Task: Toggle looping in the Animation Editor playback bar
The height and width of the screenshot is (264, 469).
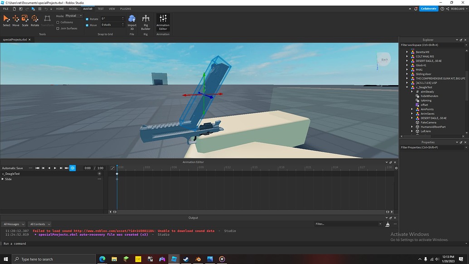Action: pos(73,168)
